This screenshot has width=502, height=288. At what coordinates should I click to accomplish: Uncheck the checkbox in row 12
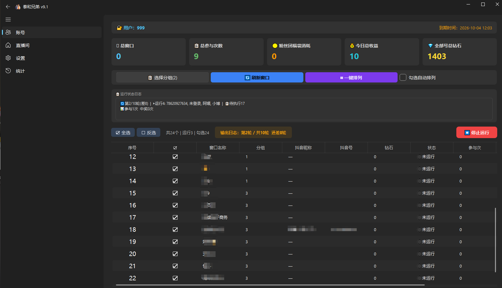coord(175,157)
